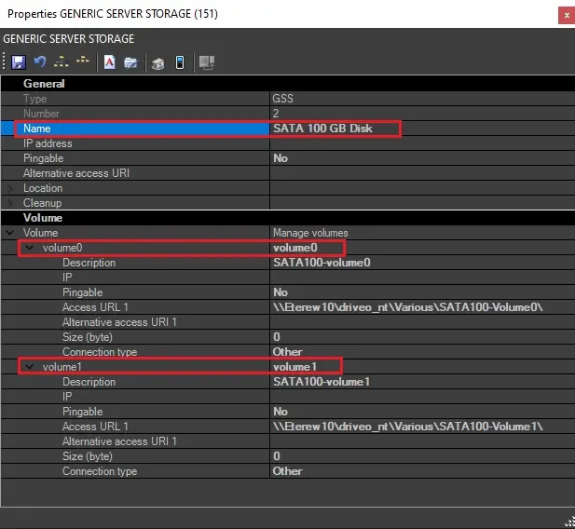Click the first yellow hierarchy tree icon

tap(62, 62)
